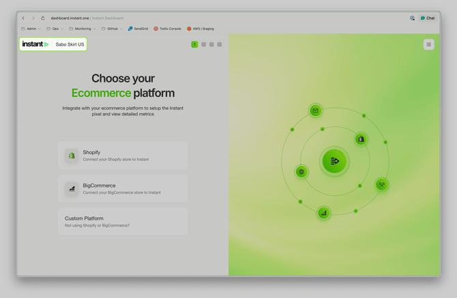
Task: Click the globe icon on orbit graphic
Action: (301, 172)
